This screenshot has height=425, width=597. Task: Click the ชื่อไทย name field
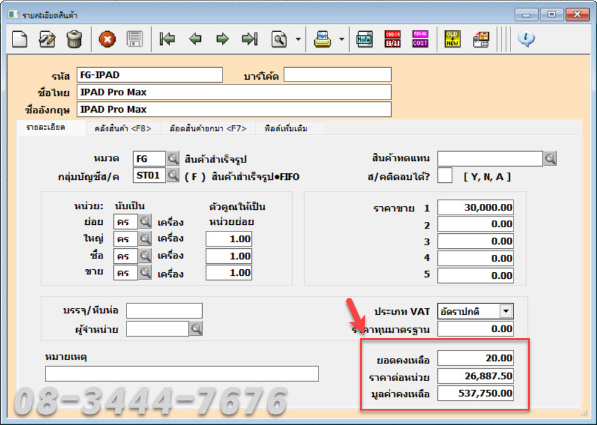(234, 92)
